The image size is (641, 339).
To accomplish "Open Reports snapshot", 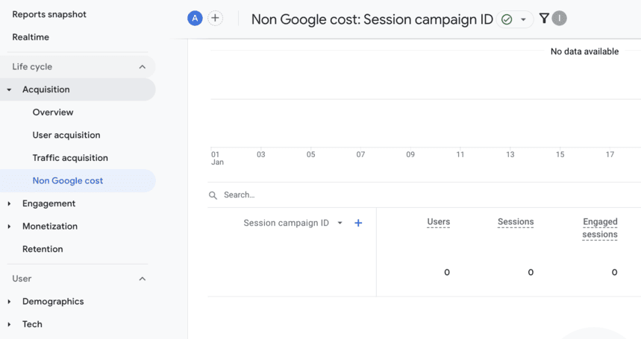I will [x=49, y=14].
